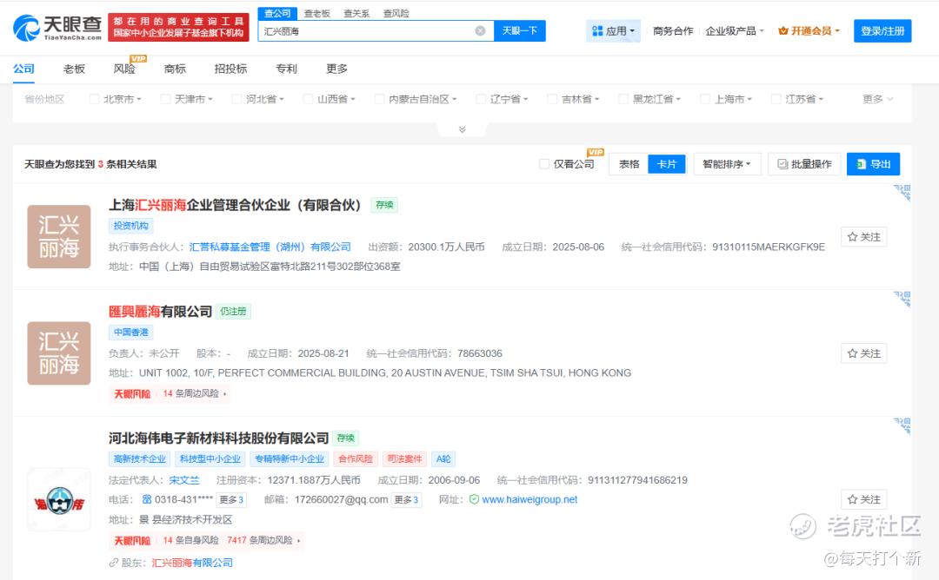Open 汇誉私募基金管理（湖州）有限公司 link
Viewport: 939px width, 580px height.
(270, 247)
